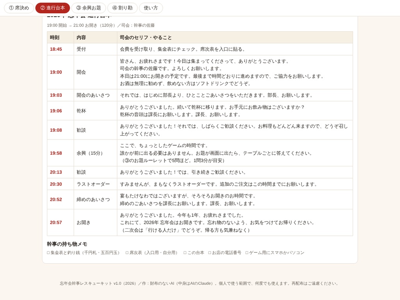Switch to the ③ 余興お題 tab
Image resolution: width=400 pixels, height=300 pixels.
coord(89,8)
